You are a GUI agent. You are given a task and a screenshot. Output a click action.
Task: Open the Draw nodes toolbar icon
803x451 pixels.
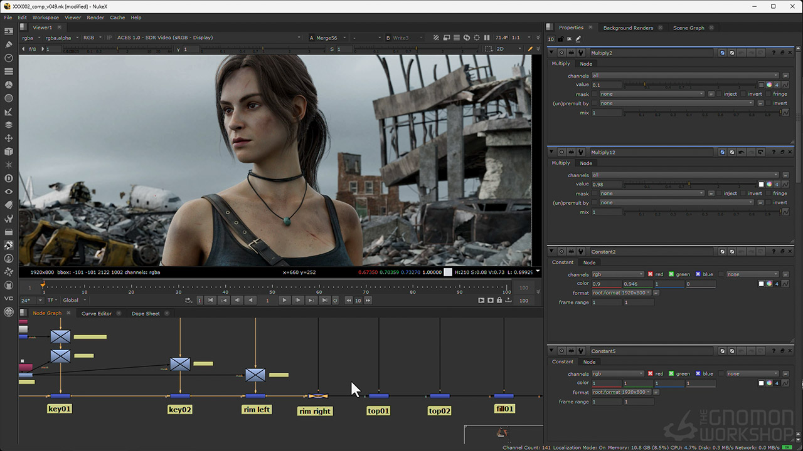coord(9,44)
